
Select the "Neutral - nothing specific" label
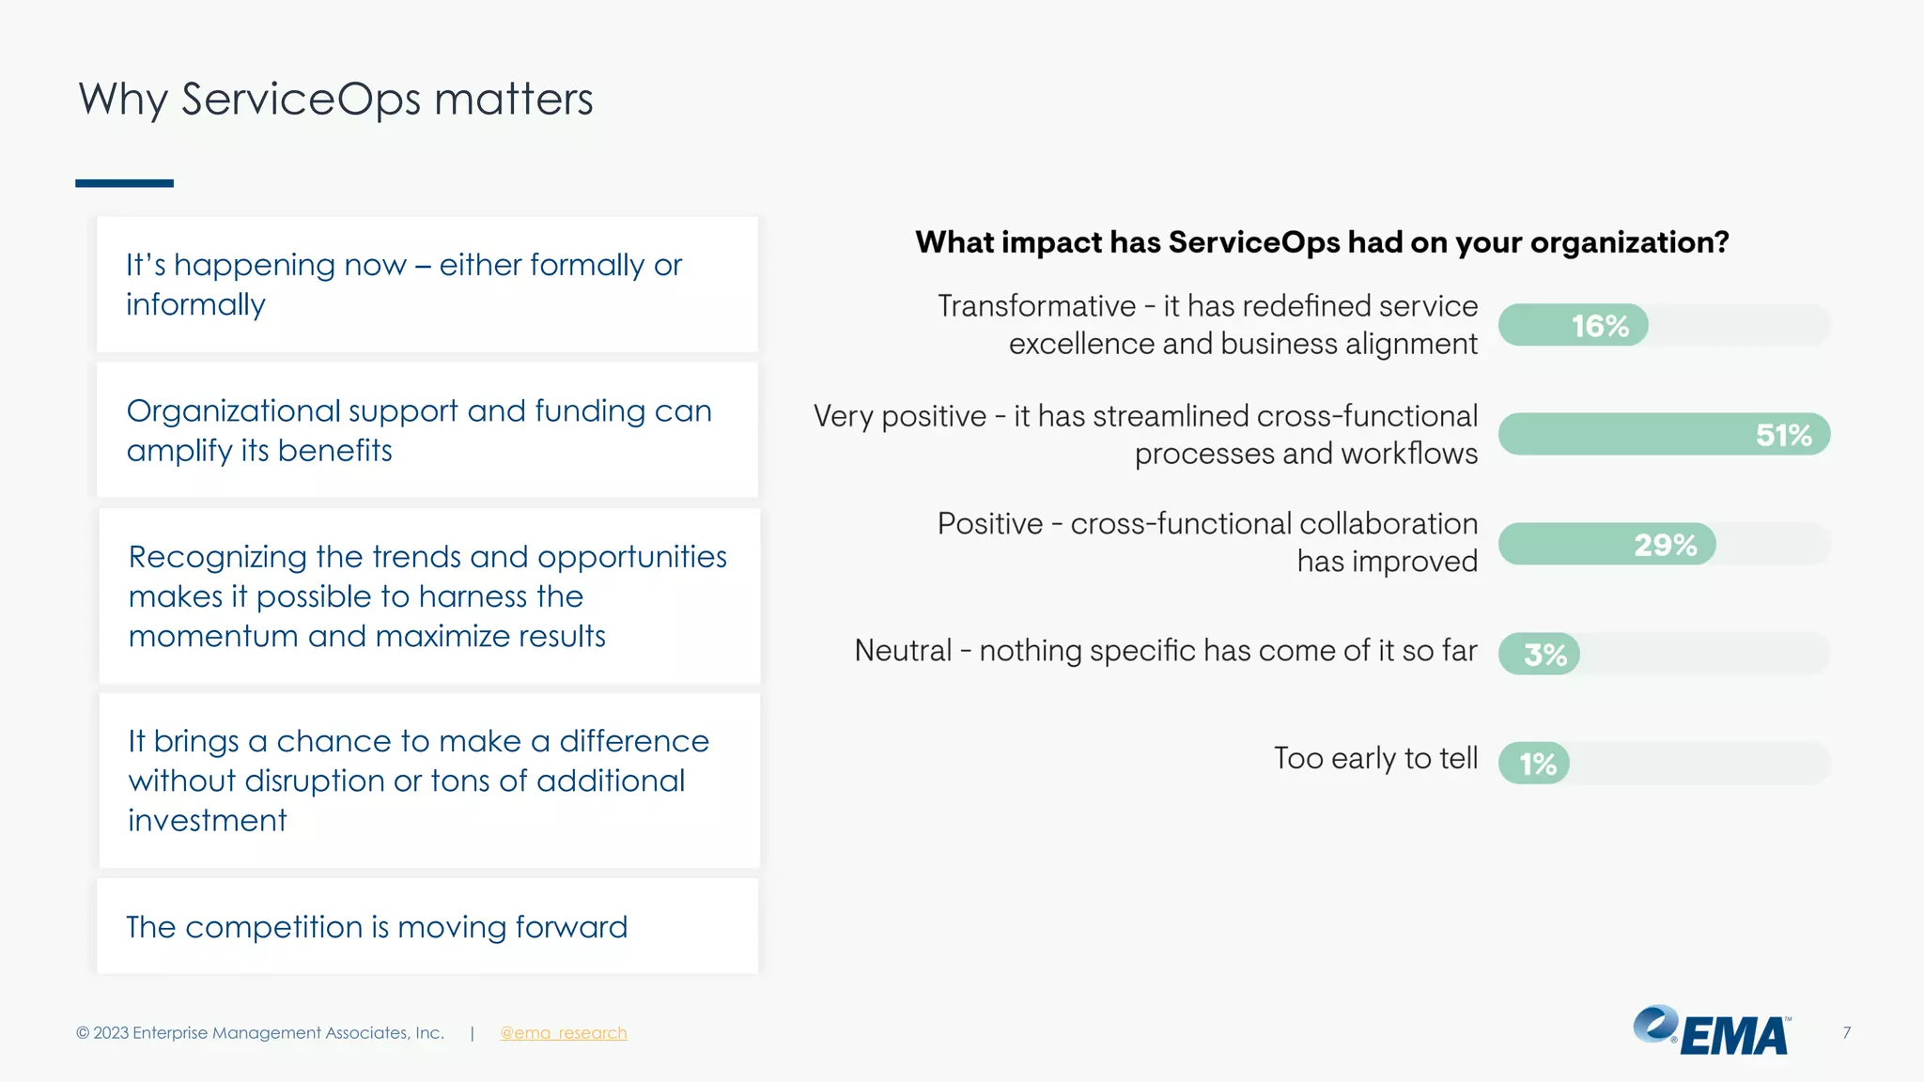[1165, 651]
